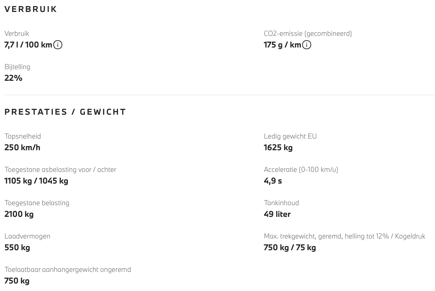Click the 250 km/h top speed value
The image size is (435, 291).
[x=22, y=147]
